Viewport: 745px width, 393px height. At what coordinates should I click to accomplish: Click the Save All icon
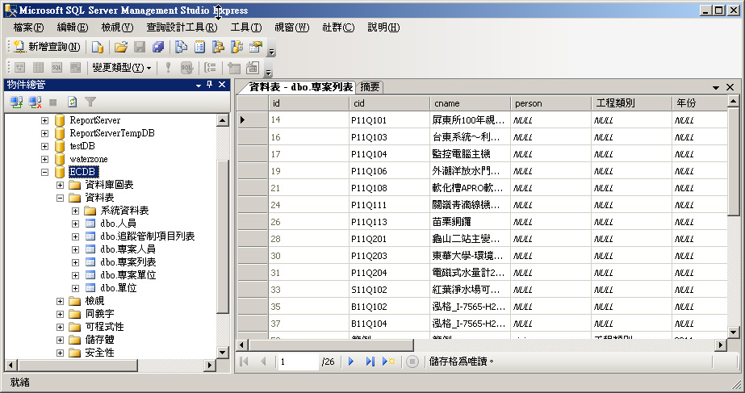(x=158, y=47)
